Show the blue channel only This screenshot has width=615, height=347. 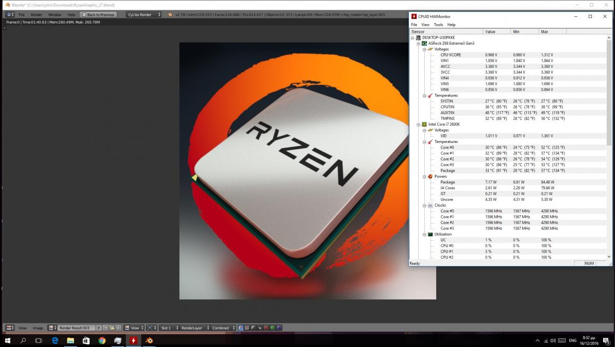(x=278, y=328)
